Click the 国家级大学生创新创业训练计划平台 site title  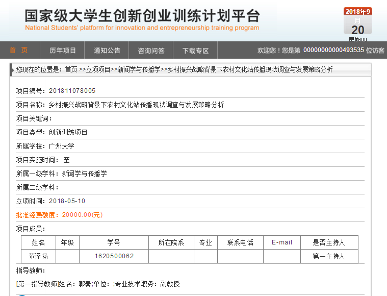142,16
